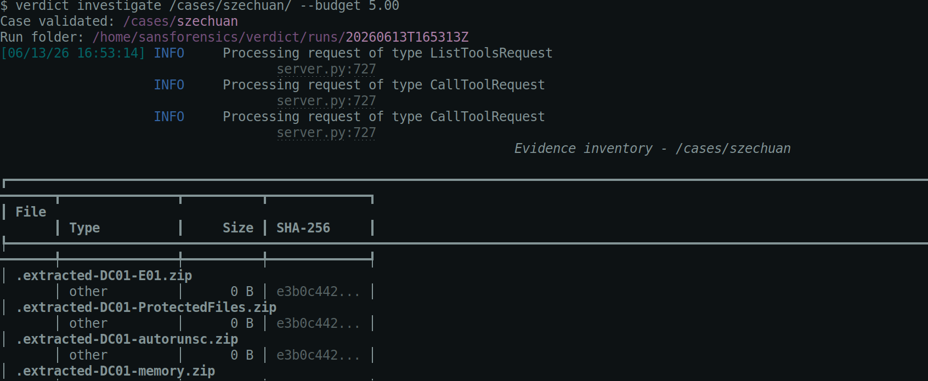This screenshot has height=381, width=928.
Task: Click the verdict investigate command line
Action: [200, 6]
